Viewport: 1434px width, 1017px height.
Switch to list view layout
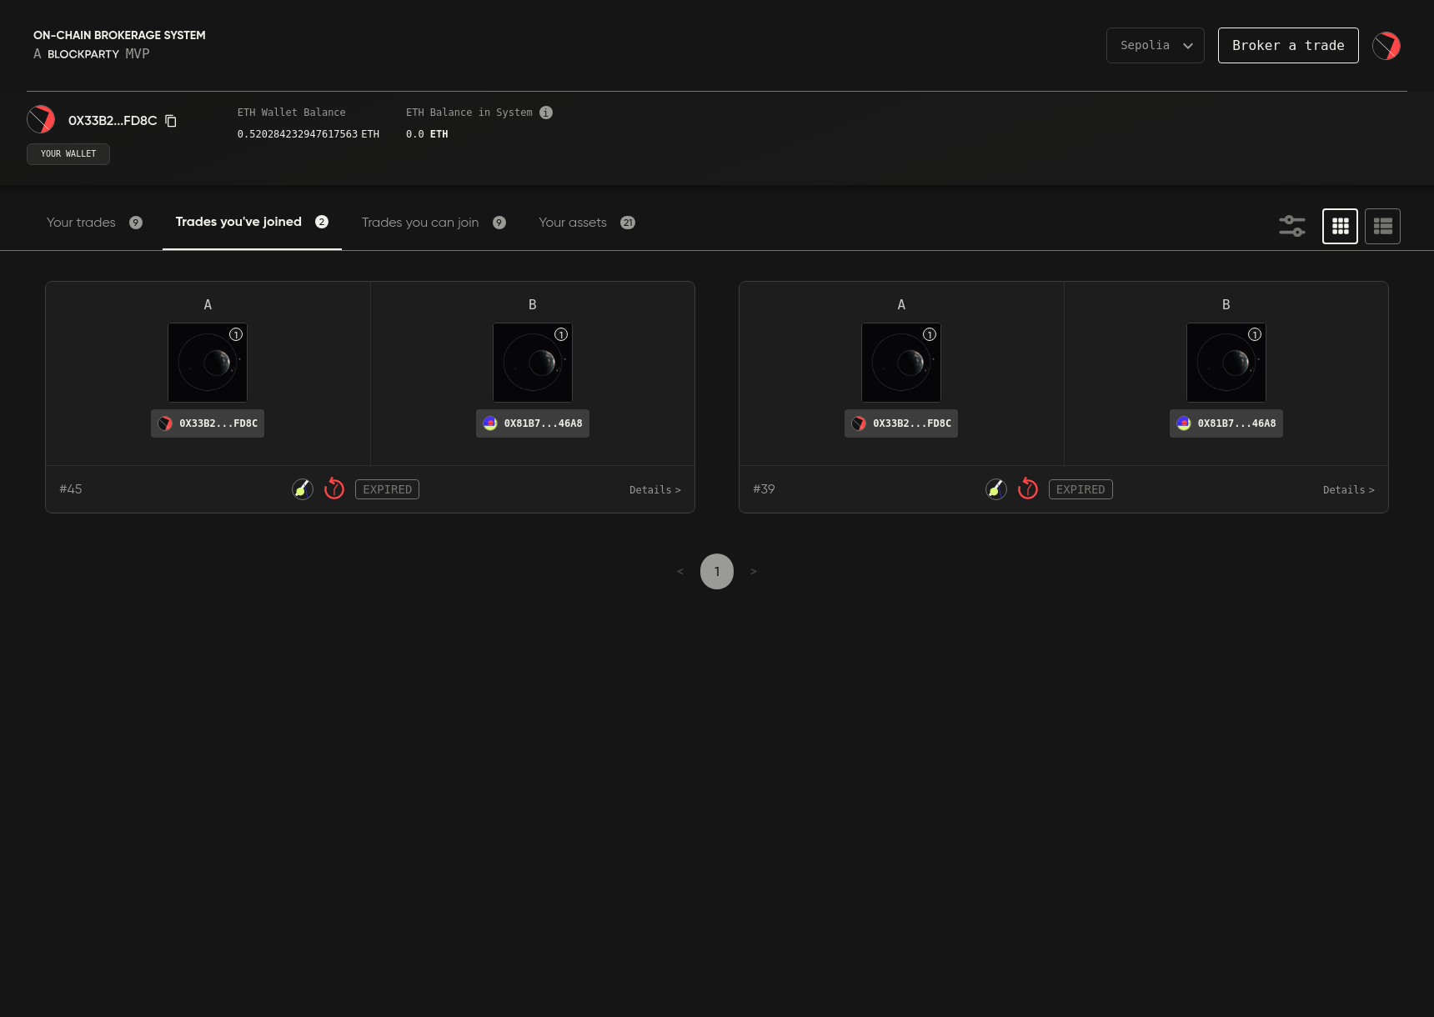(x=1382, y=226)
